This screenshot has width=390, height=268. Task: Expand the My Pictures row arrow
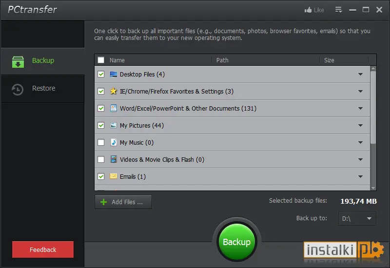360,125
